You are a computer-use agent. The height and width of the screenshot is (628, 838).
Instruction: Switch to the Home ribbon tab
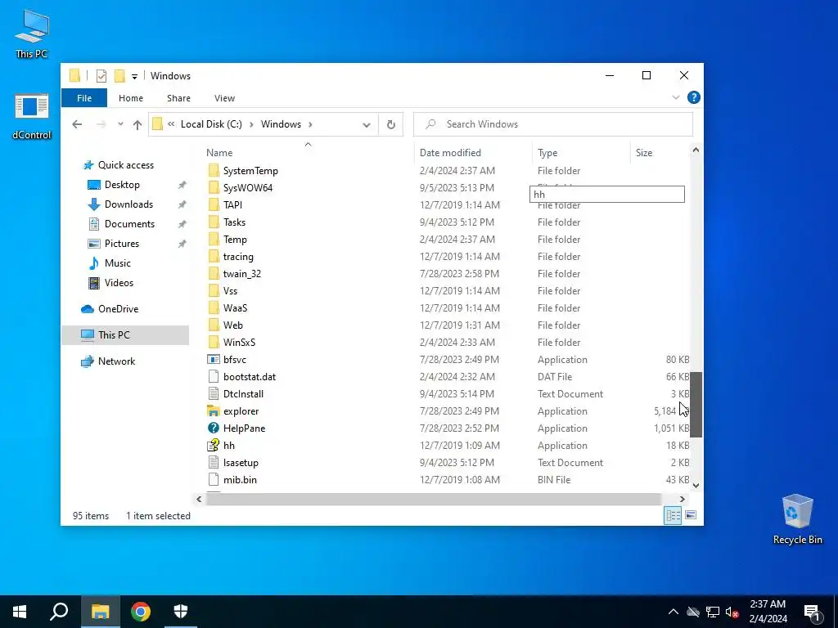[x=131, y=98]
